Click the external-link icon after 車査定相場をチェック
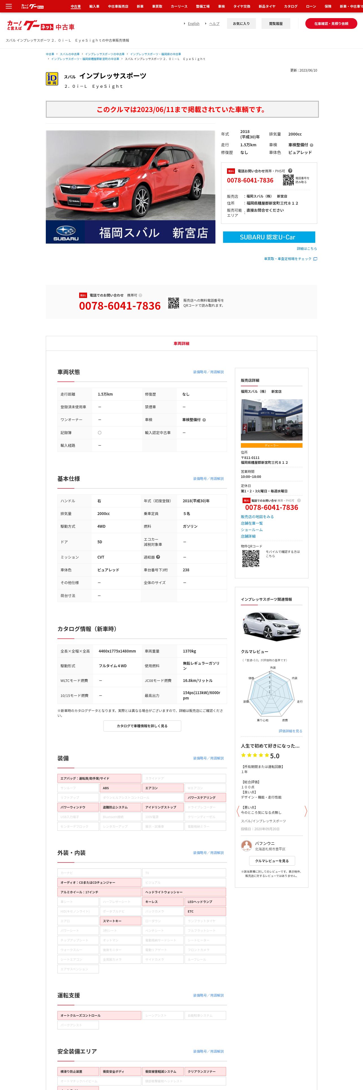This screenshot has width=363, height=1090. 315,259
